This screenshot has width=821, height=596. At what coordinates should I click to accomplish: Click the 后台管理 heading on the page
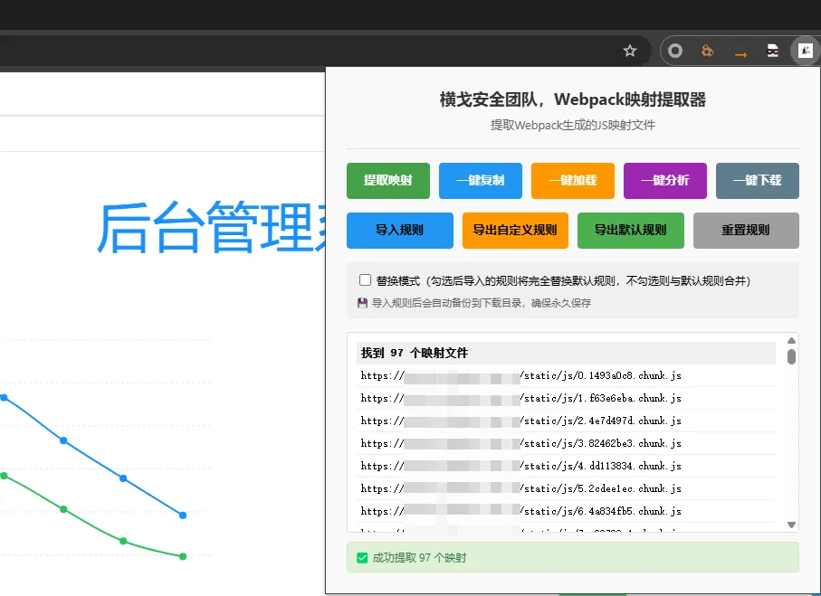click(211, 228)
